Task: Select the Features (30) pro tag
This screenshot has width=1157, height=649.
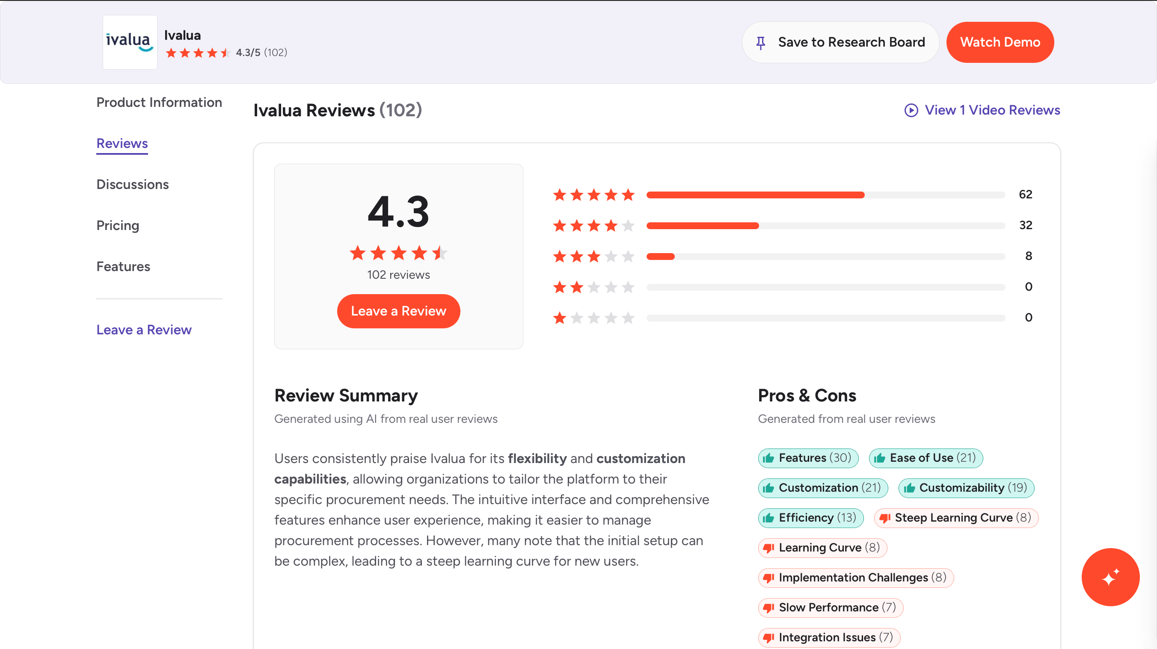Action: pyautogui.click(x=808, y=458)
